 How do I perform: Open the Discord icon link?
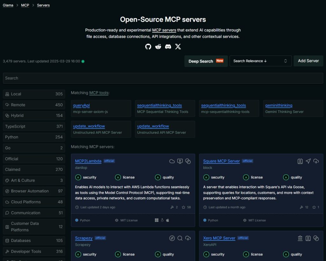point(168,47)
